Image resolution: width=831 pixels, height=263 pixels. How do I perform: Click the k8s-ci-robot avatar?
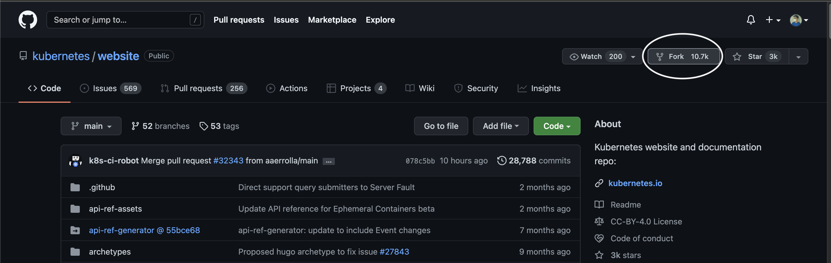[x=75, y=161]
